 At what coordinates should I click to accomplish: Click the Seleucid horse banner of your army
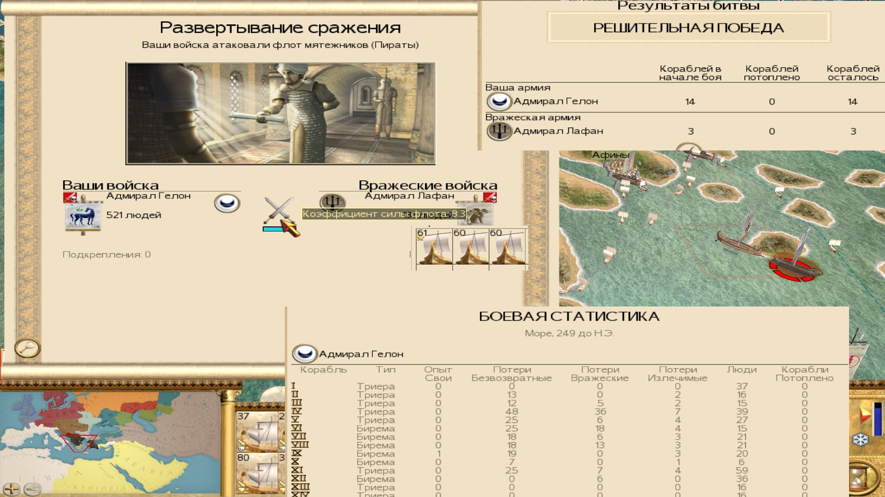click(x=83, y=215)
